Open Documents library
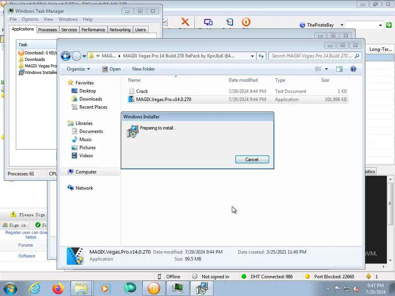This screenshot has width=395, height=296. [x=91, y=131]
